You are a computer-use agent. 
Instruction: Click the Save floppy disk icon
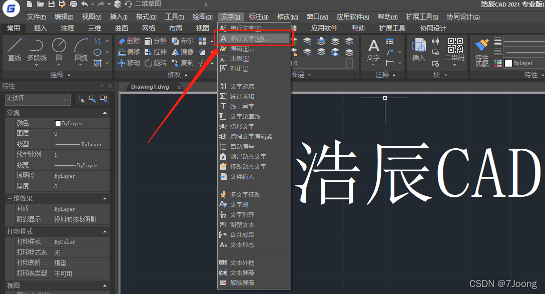point(52,4)
